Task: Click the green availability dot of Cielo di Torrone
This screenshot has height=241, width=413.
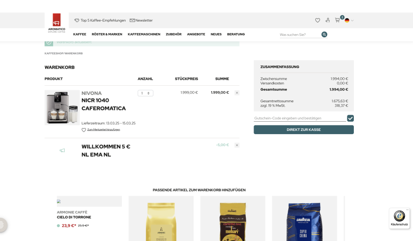Action: [58, 226]
